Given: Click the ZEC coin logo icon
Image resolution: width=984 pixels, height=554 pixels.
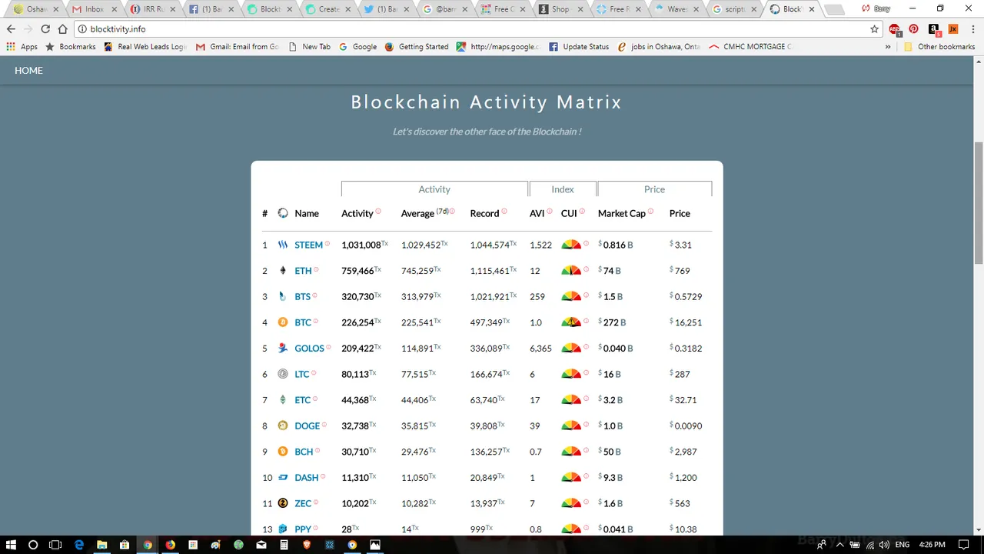Looking at the screenshot, I should pos(283,503).
